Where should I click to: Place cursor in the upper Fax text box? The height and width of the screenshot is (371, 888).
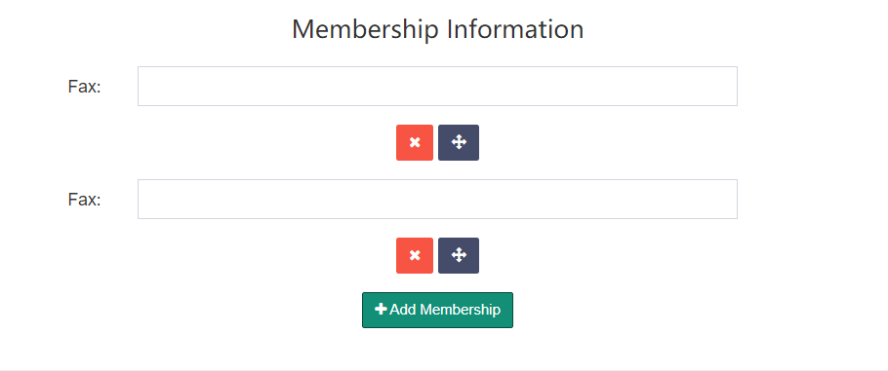(x=438, y=86)
